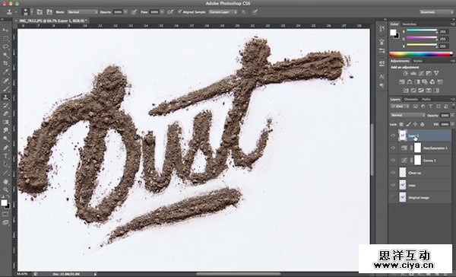Open the Flow dropdown in options bar
456x277 pixels.
[x=162, y=12]
